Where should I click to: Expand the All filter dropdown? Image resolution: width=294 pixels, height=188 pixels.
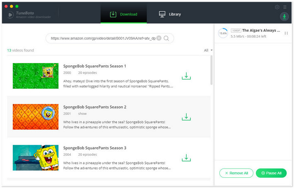coord(208,50)
